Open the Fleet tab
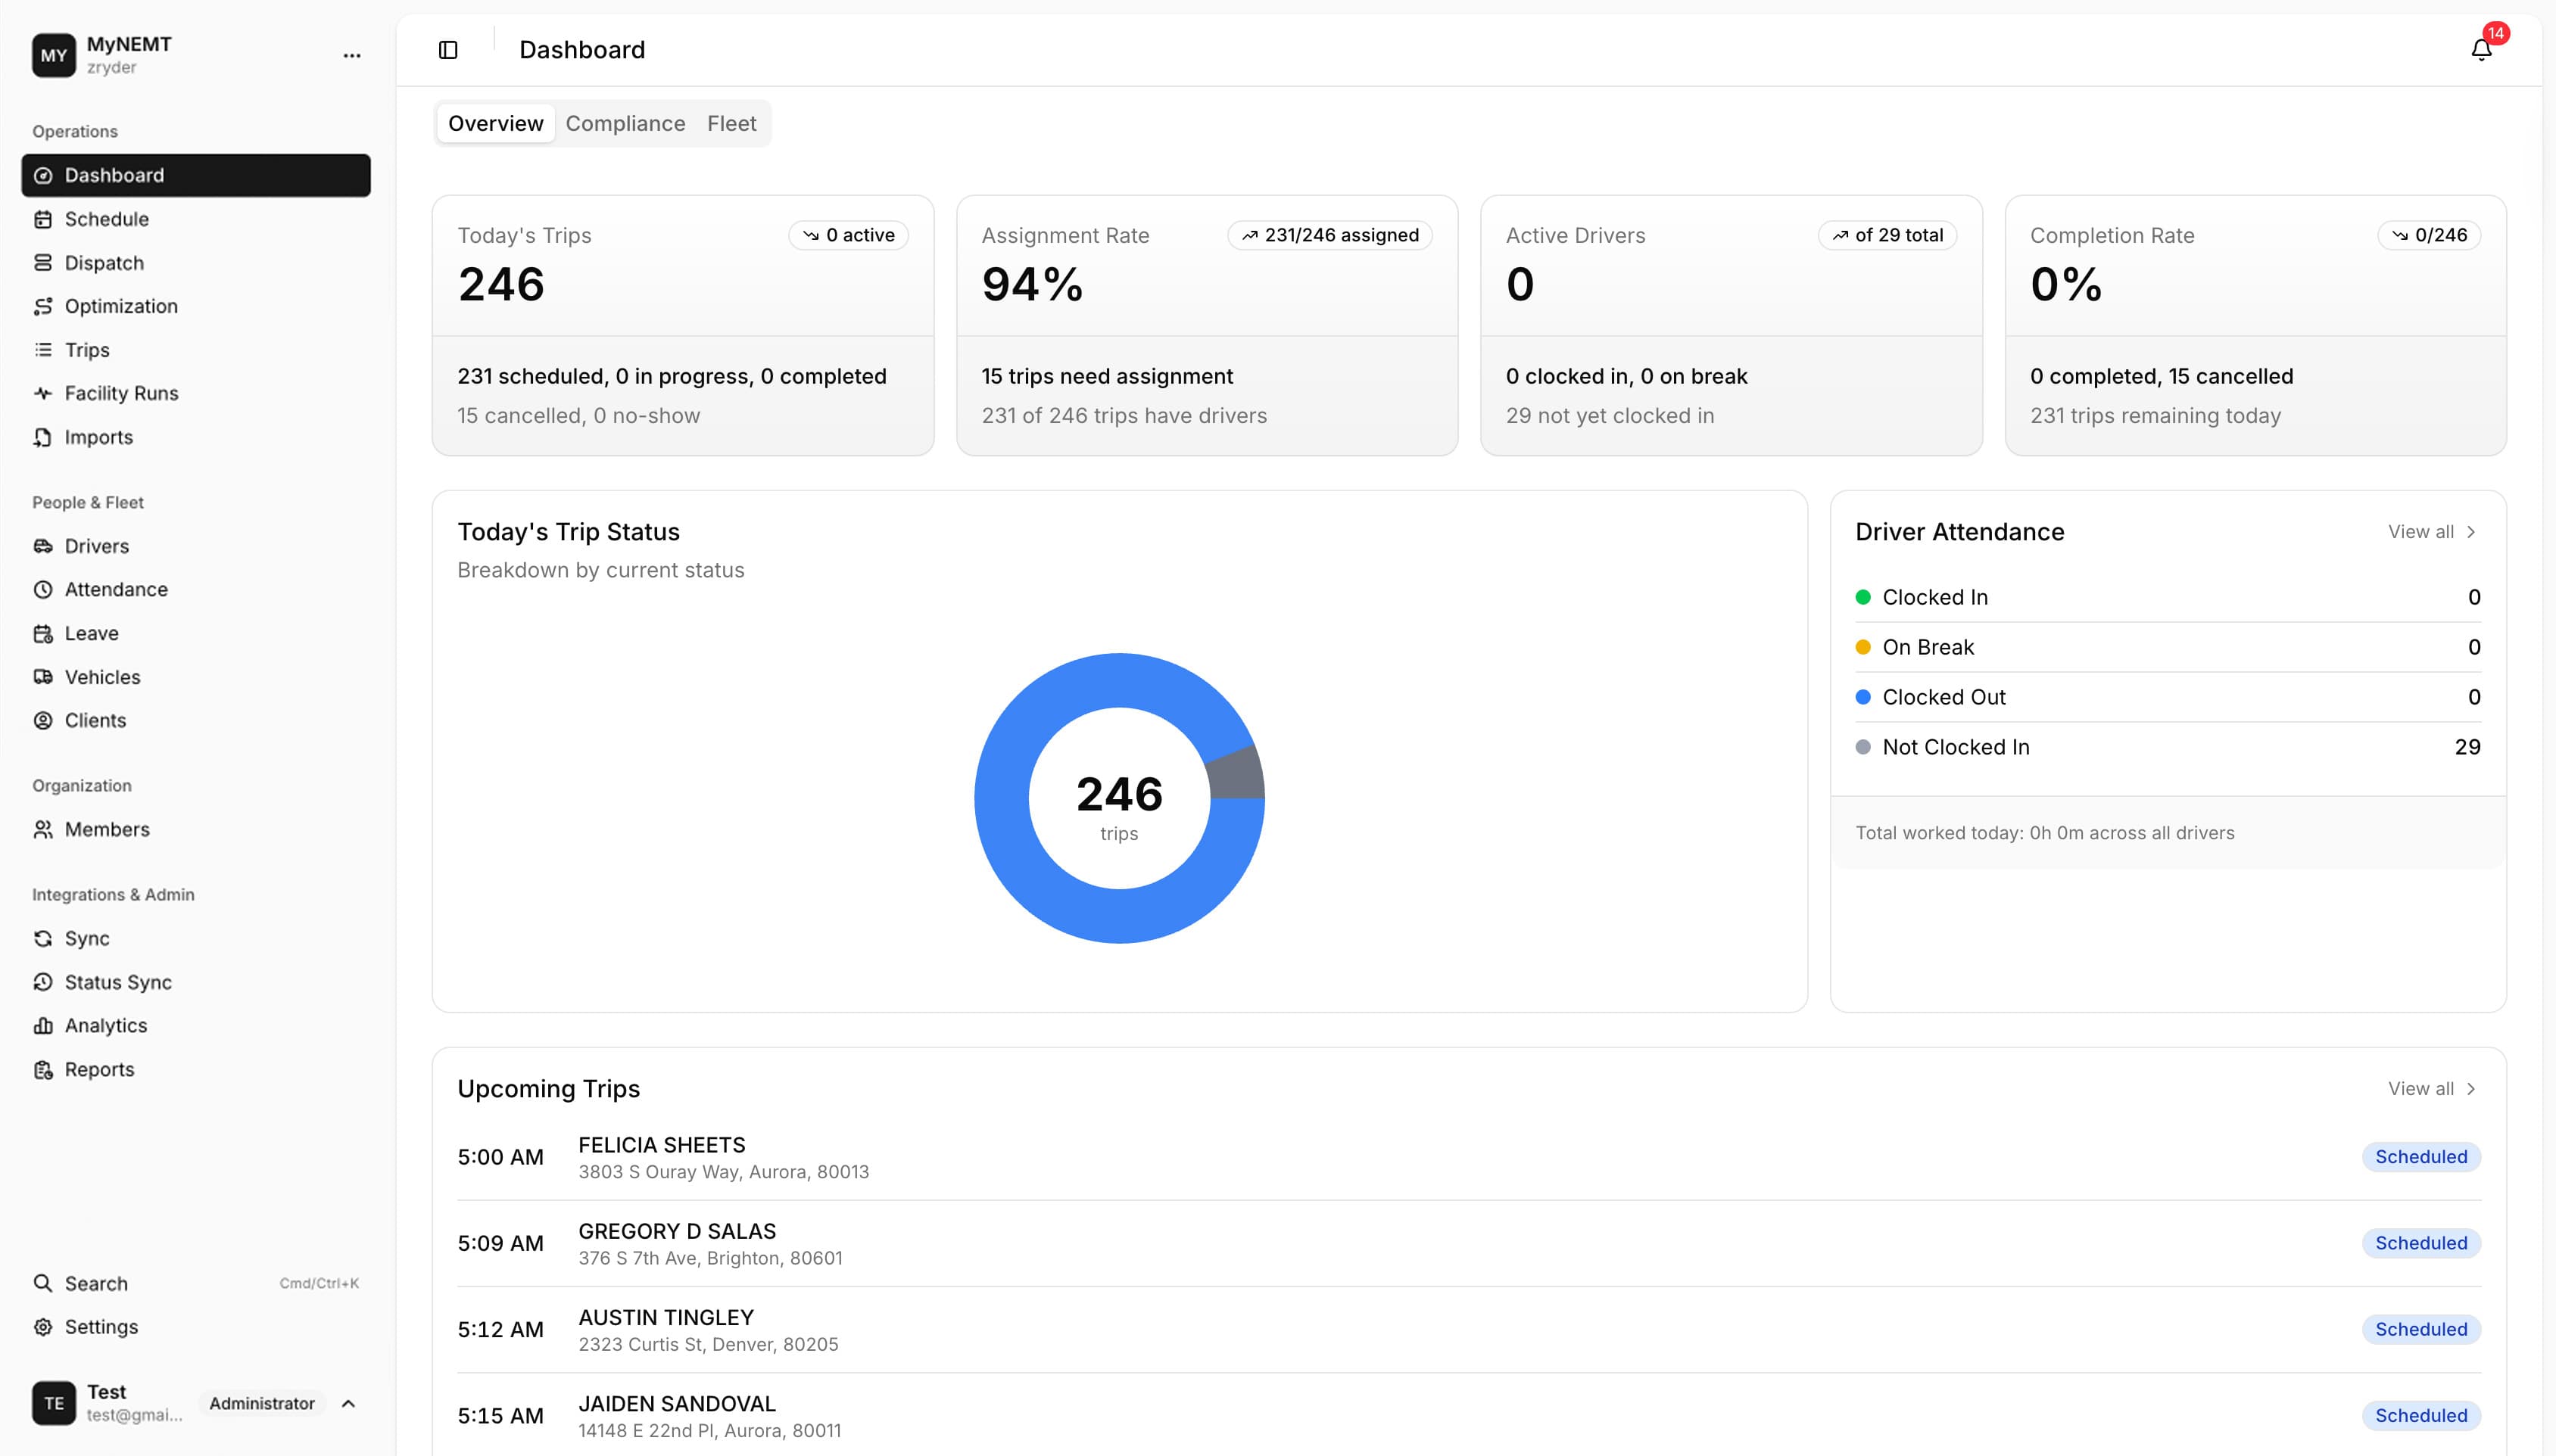Image resolution: width=2556 pixels, height=1456 pixels. [x=731, y=123]
